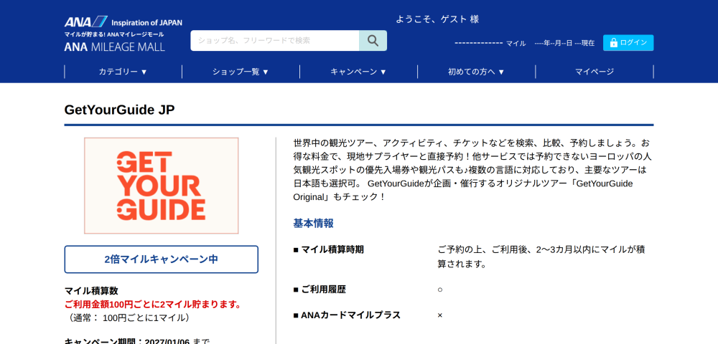The width and height of the screenshot is (718, 344).
Task: Click the 2倍マイルキャンペーン中 button
Action: pos(161,259)
